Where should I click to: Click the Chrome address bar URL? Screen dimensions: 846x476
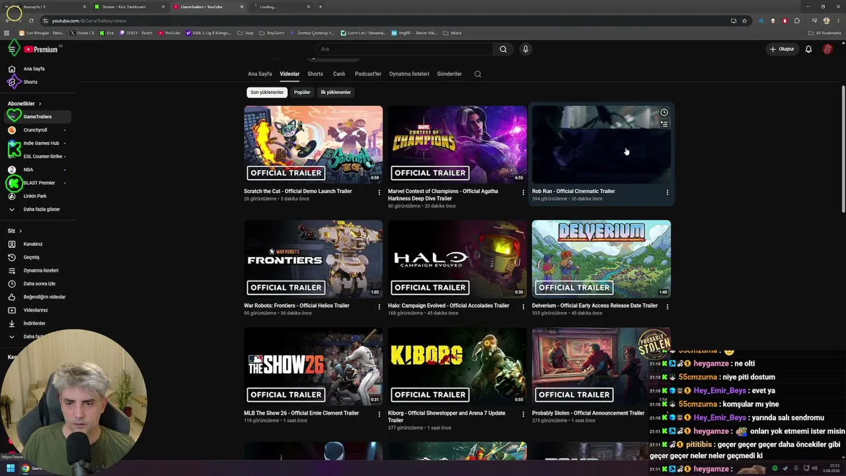(89, 20)
